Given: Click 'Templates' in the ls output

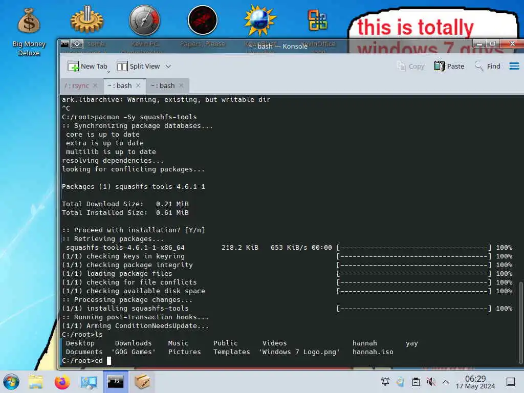Looking at the screenshot, I should (232, 352).
